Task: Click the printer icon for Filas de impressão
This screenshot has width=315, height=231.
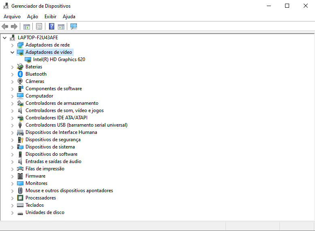Action: click(x=20, y=169)
